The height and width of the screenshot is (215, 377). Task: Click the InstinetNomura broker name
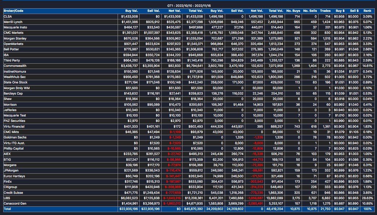point(15,72)
